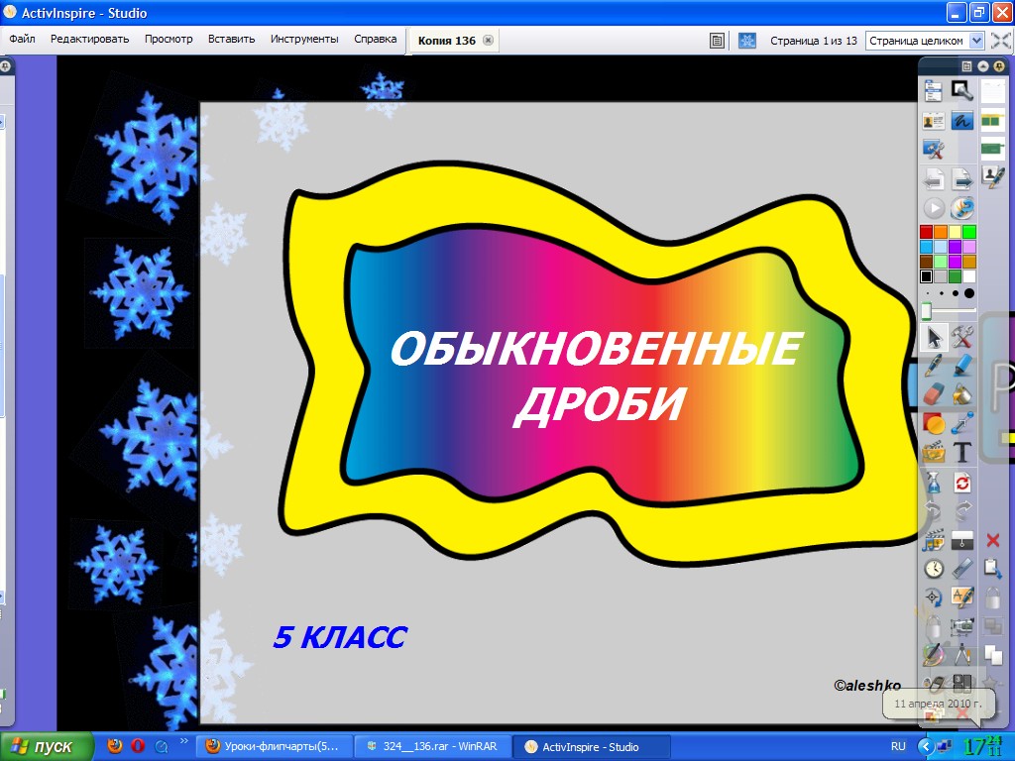Roll up the toolbox with arrow button

click(x=982, y=65)
